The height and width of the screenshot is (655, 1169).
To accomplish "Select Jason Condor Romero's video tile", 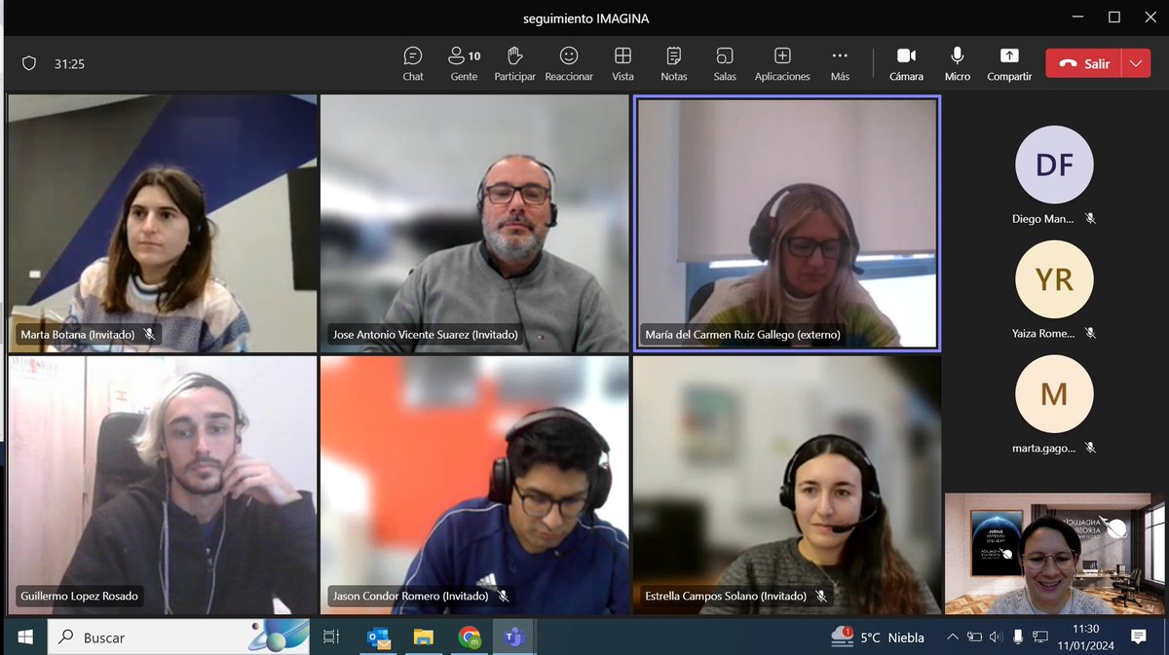I will pyautogui.click(x=474, y=485).
